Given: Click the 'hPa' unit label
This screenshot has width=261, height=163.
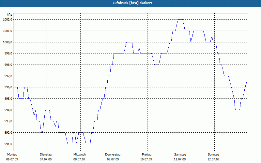Looking at the screenshot, I should point(9,15).
